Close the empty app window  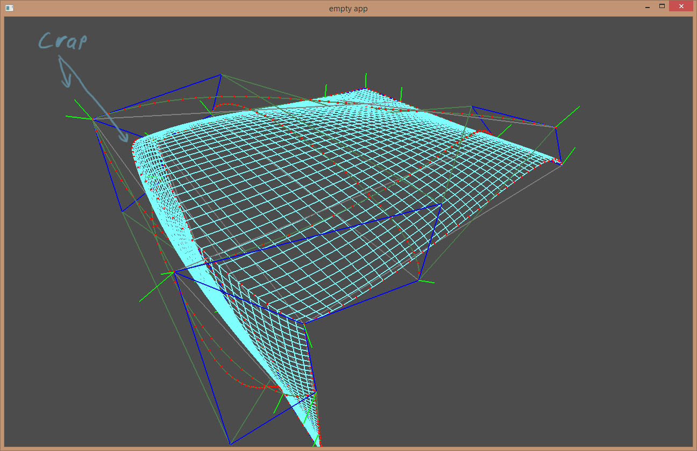(x=681, y=6)
